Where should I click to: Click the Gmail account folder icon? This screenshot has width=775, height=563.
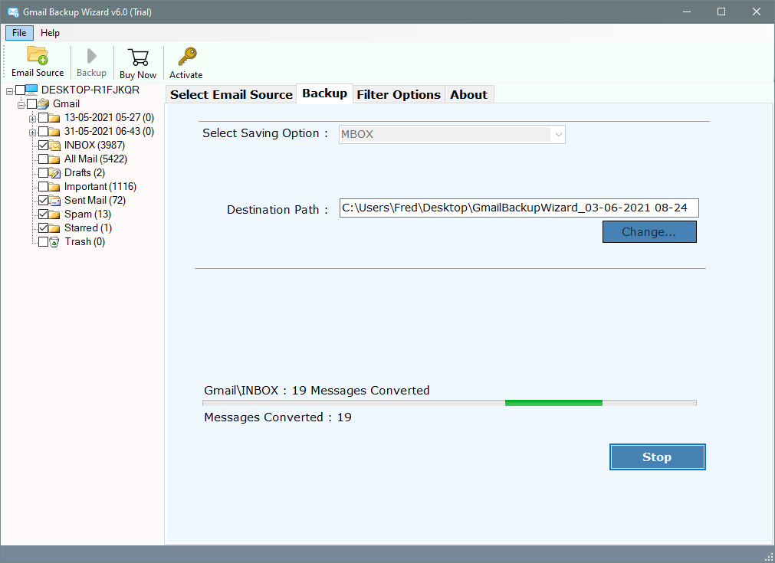pyautogui.click(x=43, y=103)
